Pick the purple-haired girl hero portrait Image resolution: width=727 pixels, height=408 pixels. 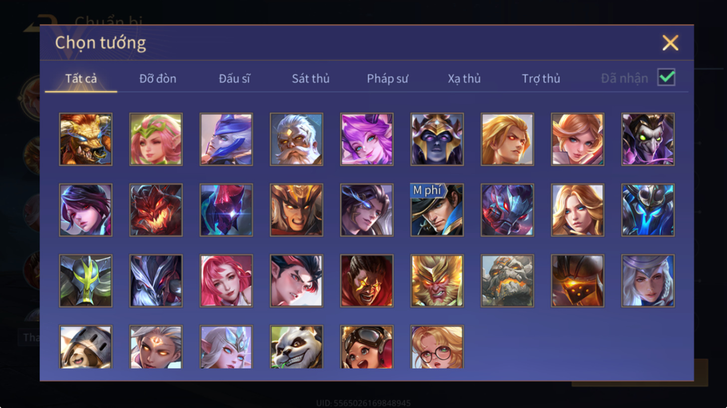coord(367,139)
